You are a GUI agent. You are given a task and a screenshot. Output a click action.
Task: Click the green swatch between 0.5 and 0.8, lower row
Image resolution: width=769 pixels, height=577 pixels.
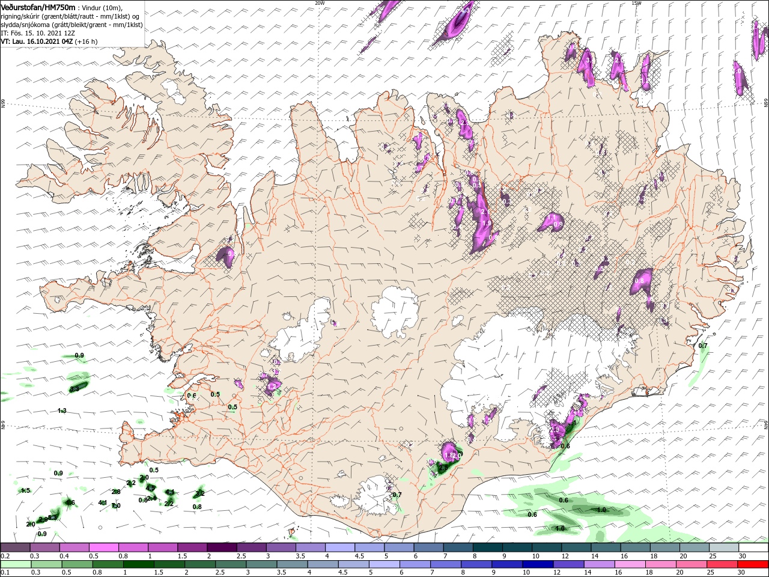[x=78, y=564]
